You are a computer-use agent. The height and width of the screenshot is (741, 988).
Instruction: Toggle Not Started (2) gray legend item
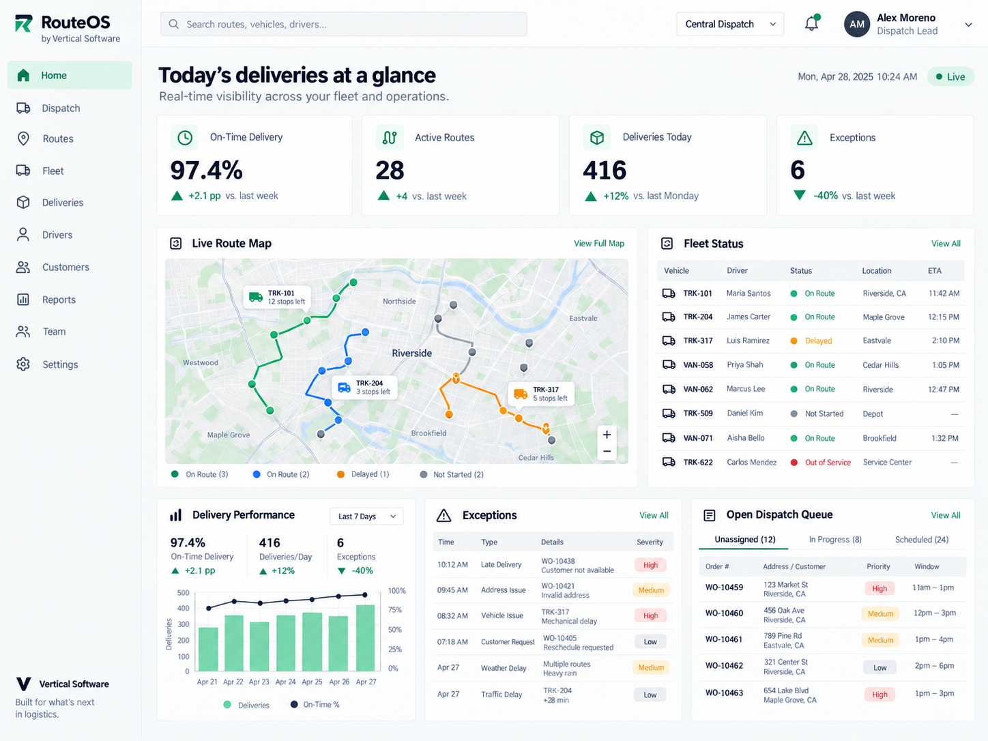[x=452, y=474]
